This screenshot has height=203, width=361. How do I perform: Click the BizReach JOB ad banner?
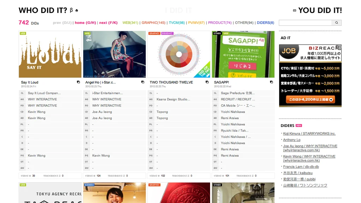tap(310, 76)
